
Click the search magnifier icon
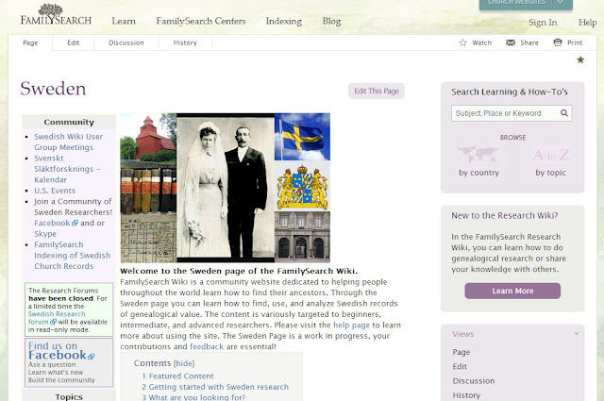point(564,113)
